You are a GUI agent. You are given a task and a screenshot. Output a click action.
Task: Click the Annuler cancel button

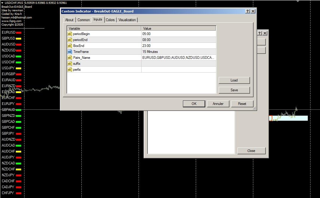coord(218,104)
